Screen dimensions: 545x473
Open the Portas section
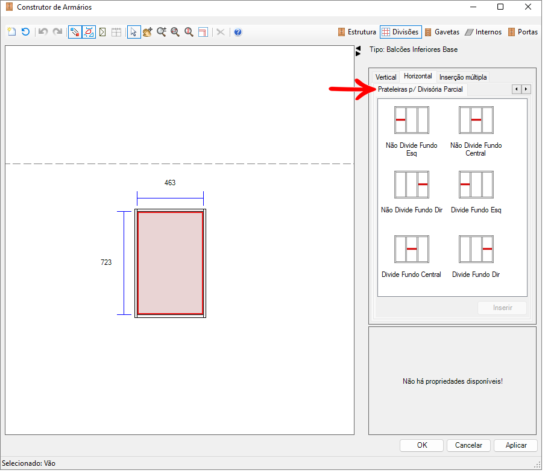[x=523, y=32]
